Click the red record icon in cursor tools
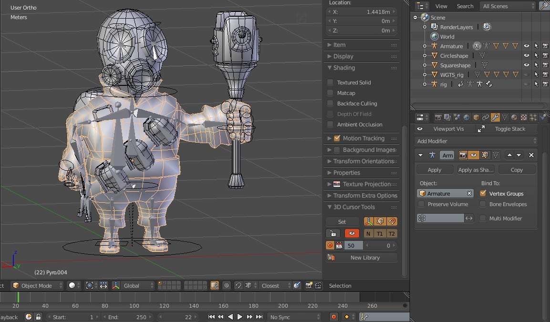550x322 pixels. [330, 246]
